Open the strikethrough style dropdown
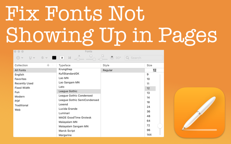This screenshot has width=231, height=144. [x=44, y=58]
